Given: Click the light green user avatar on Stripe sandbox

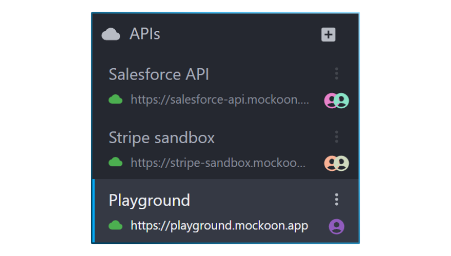Looking at the screenshot, I should pos(342,164).
